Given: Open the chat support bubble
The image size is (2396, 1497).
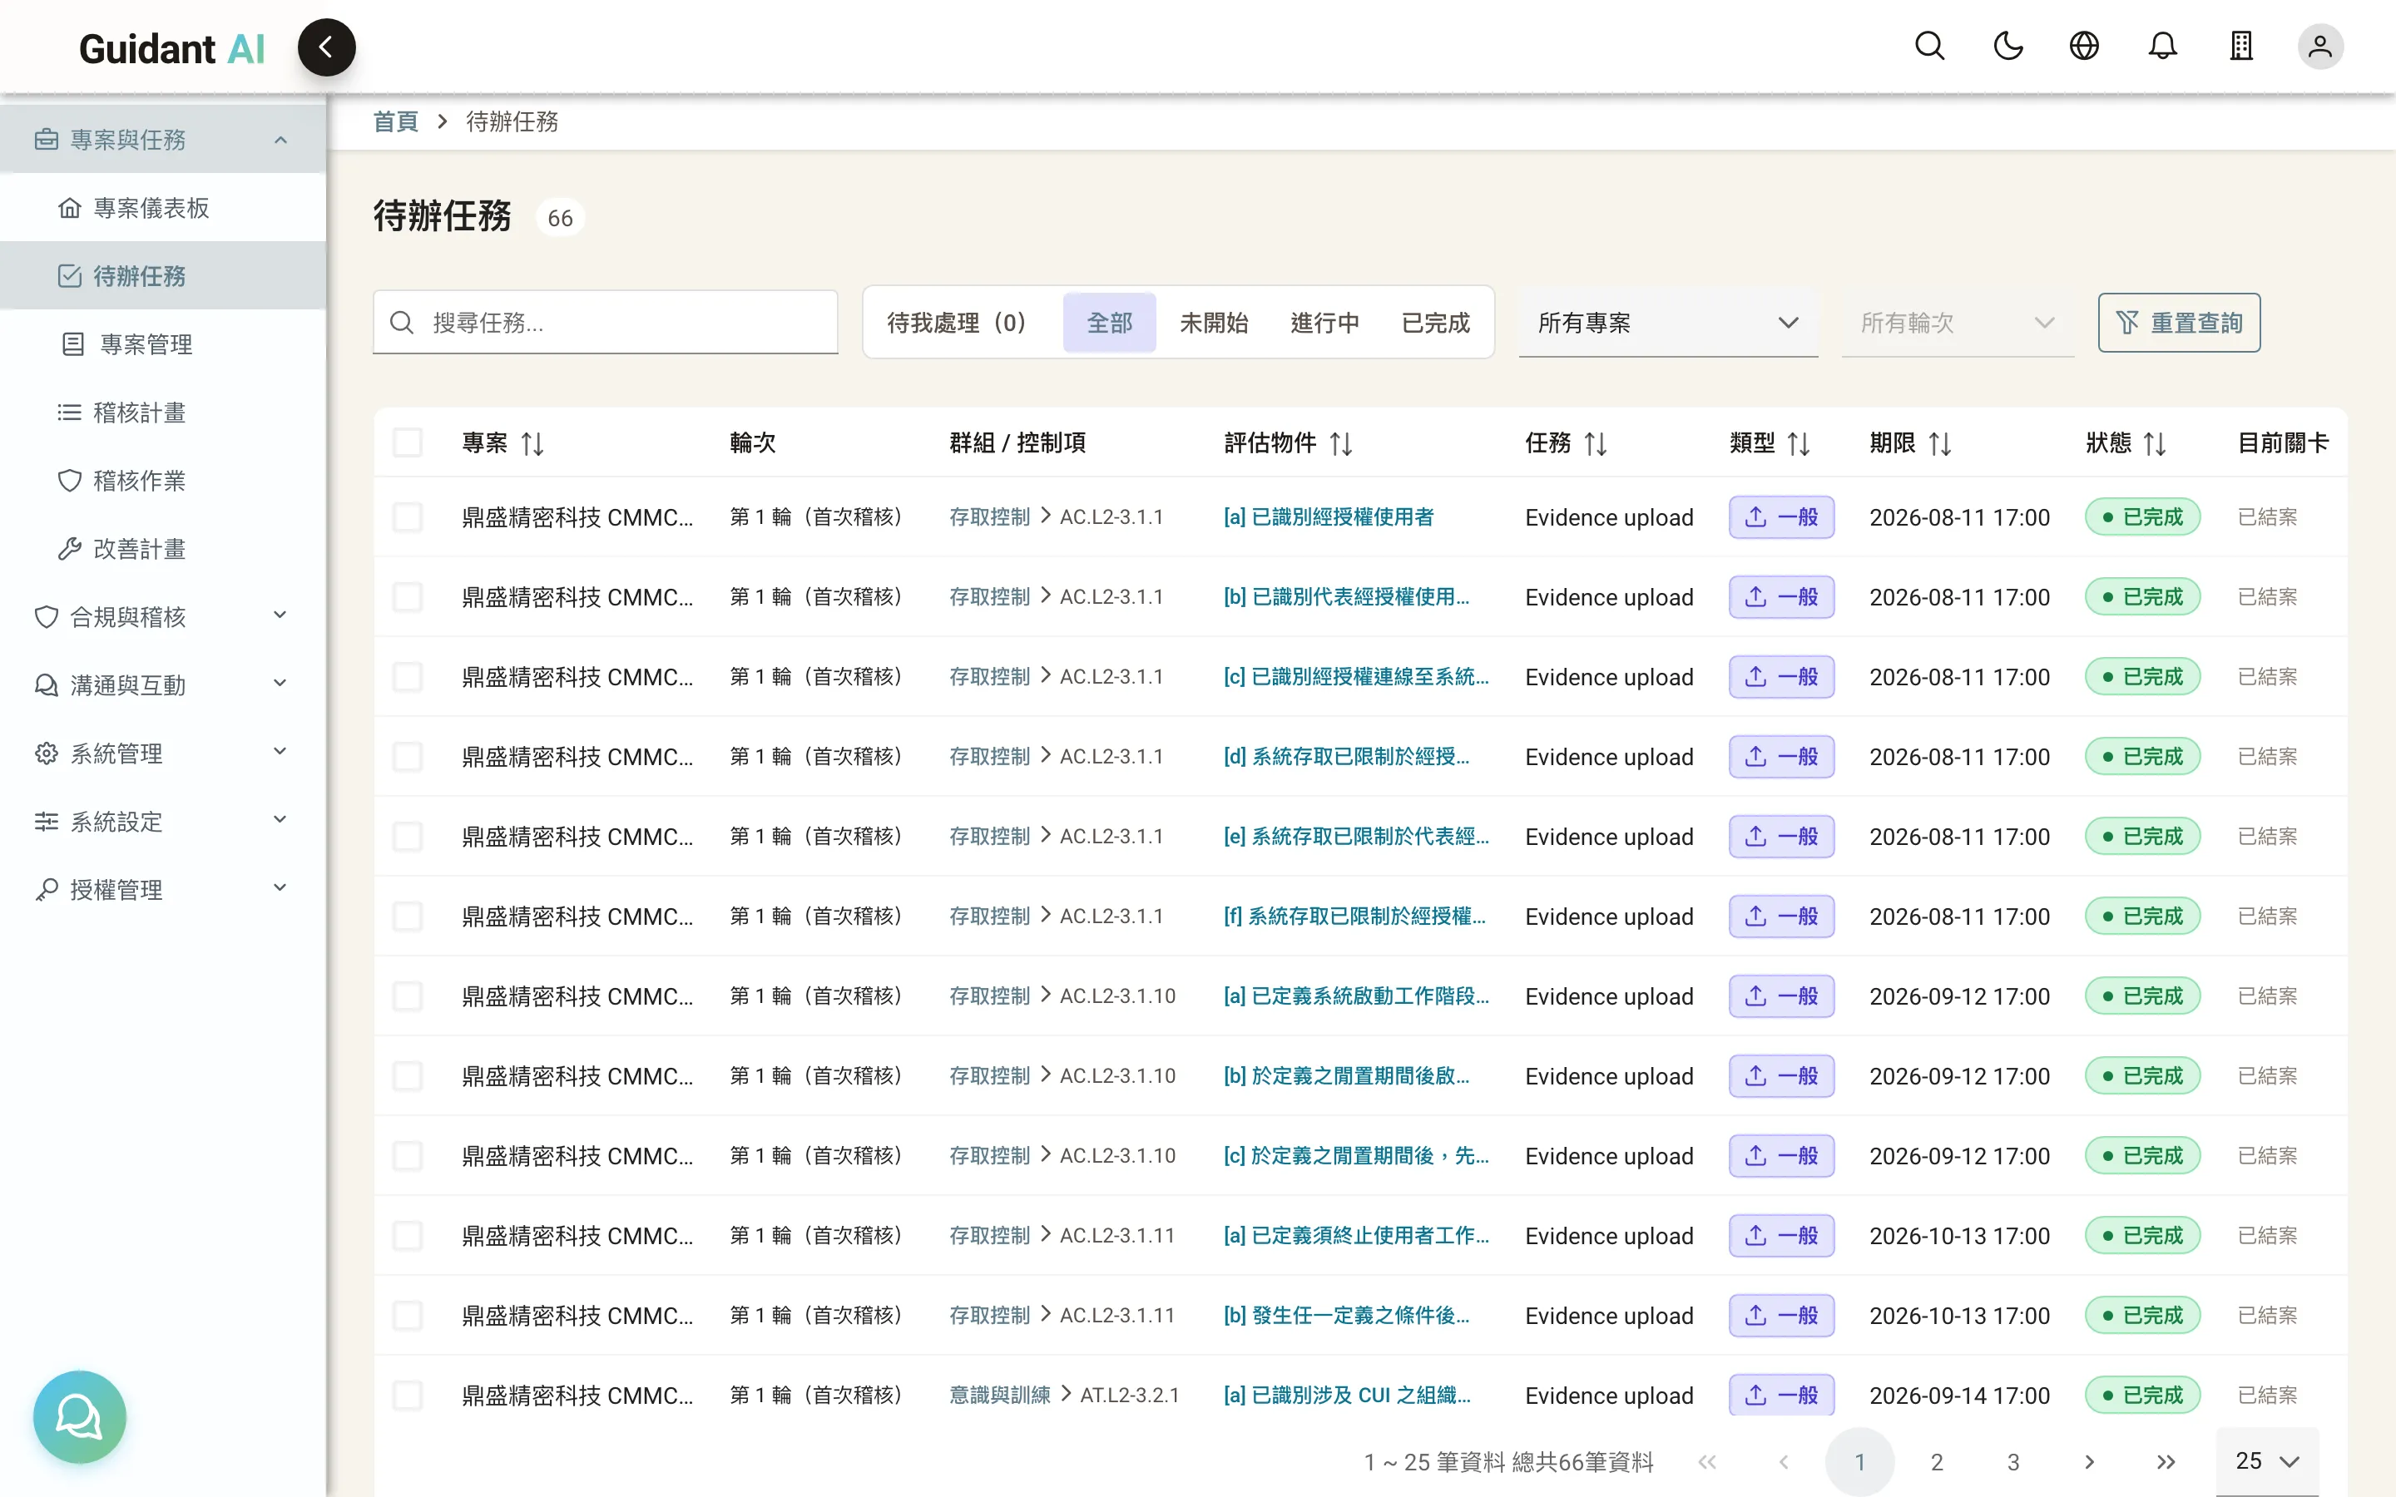Looking at the screenshot, I should point(79,1417).
